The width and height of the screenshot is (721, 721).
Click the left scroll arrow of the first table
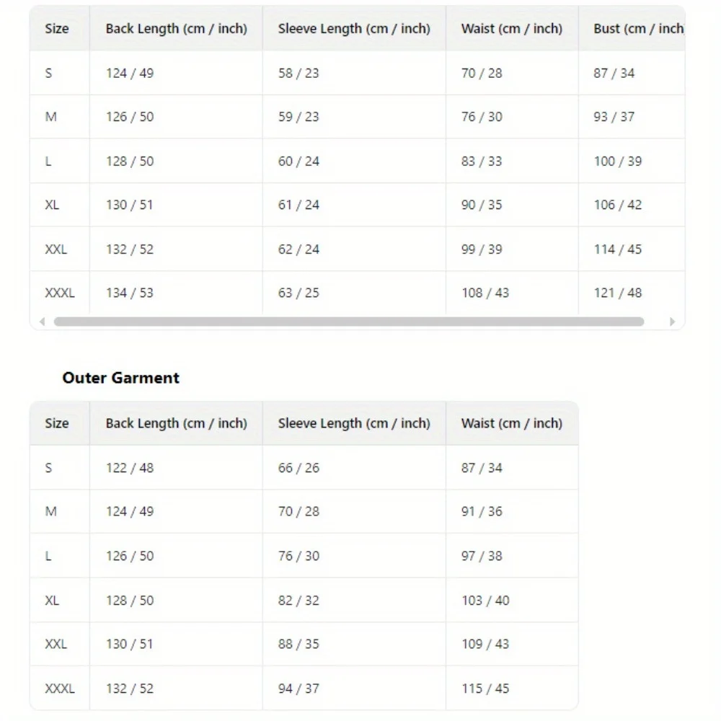click(43, 322)
